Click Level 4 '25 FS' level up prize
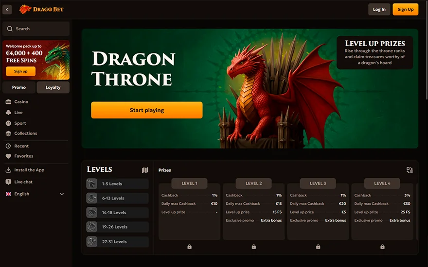 (405, 212)
